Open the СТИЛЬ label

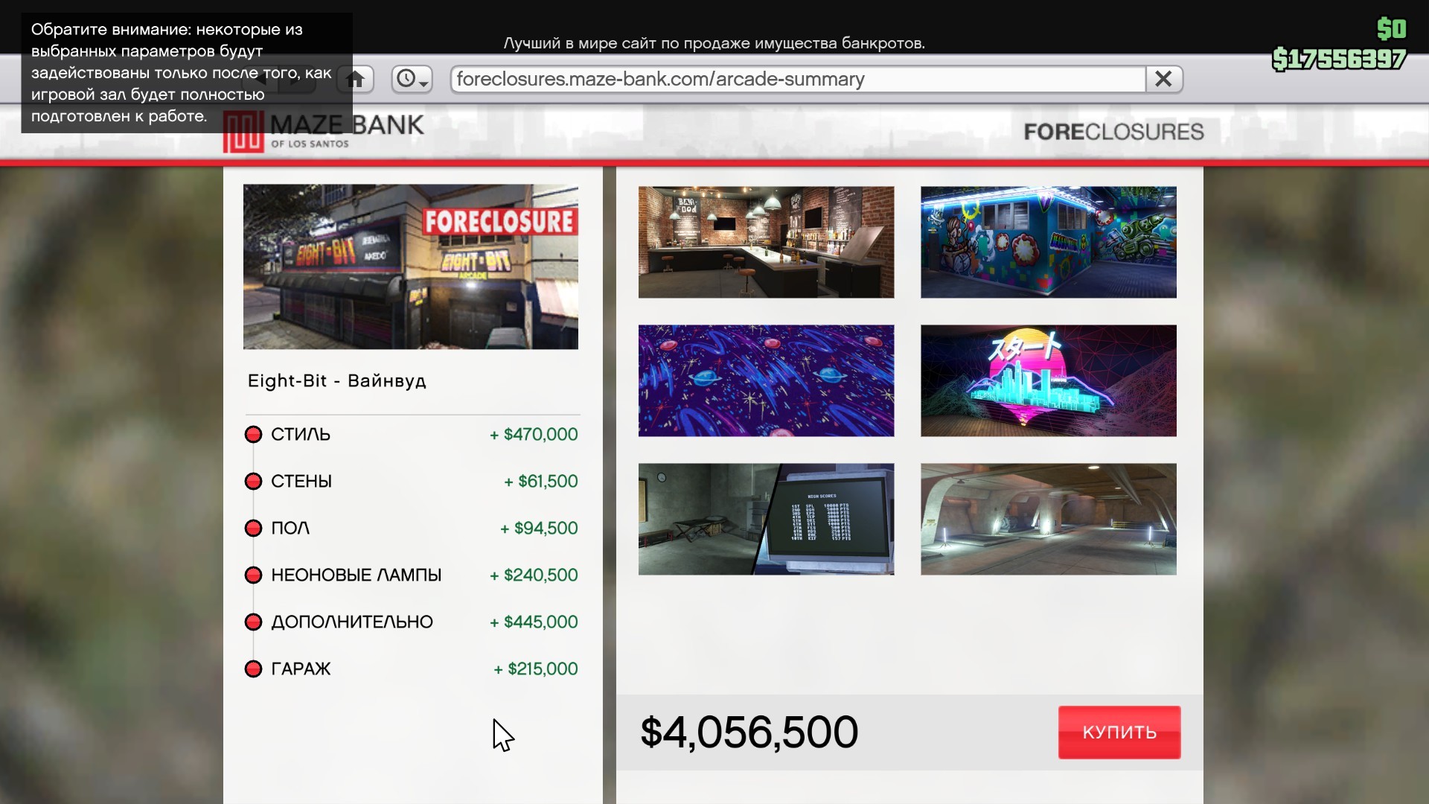click(301, 435)
